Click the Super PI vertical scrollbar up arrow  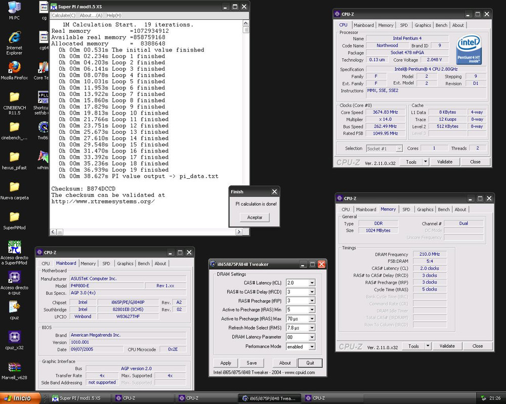(245, 23)
